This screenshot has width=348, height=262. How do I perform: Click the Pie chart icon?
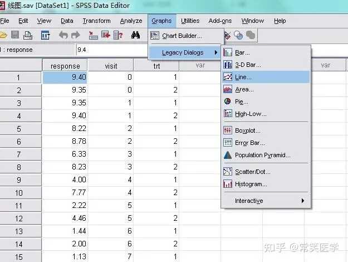pyautogui.click(x=228, y=101)
